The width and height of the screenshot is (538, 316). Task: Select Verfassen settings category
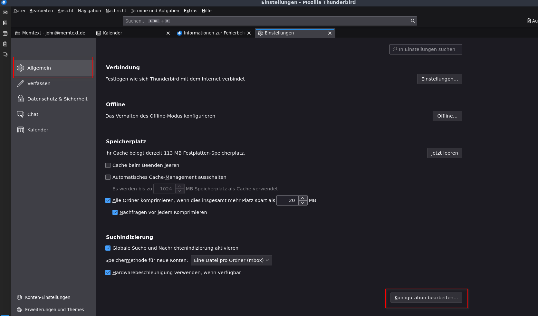(x=53, y=83)
